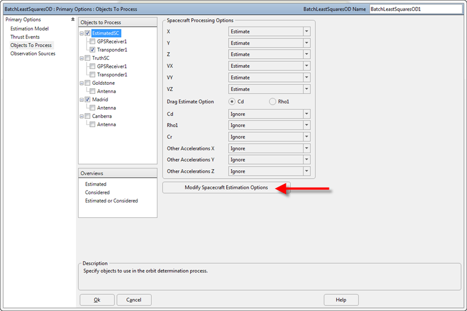This screenshot has height=311, width=467.
Task: Enable the TruthSC checkbox
Action: 87,58
